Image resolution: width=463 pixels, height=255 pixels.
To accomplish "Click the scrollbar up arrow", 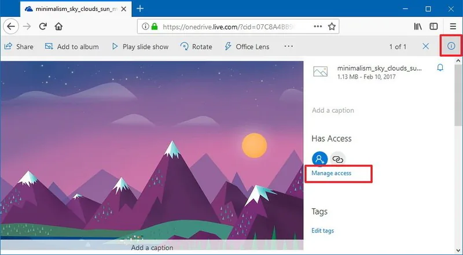I will tap(458, 61).
